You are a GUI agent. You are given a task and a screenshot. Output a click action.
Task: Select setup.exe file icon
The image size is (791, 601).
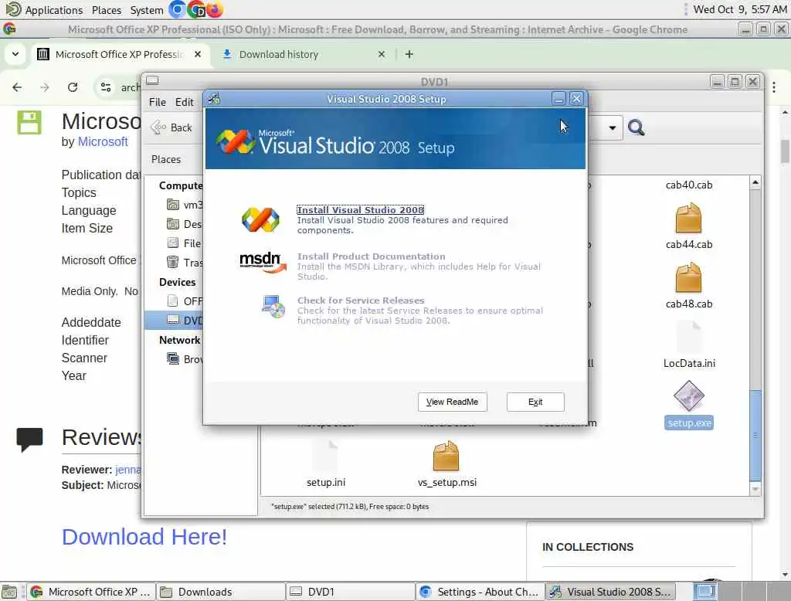688,396
